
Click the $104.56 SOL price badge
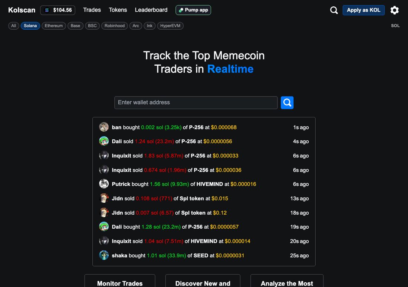(x=58, y=10)
